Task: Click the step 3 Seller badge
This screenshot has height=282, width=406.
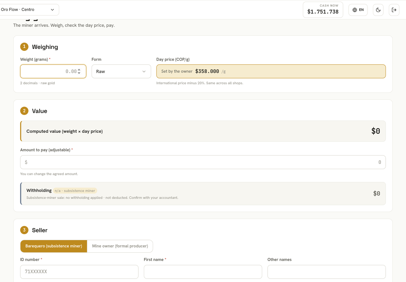Action: coord(24,230)
